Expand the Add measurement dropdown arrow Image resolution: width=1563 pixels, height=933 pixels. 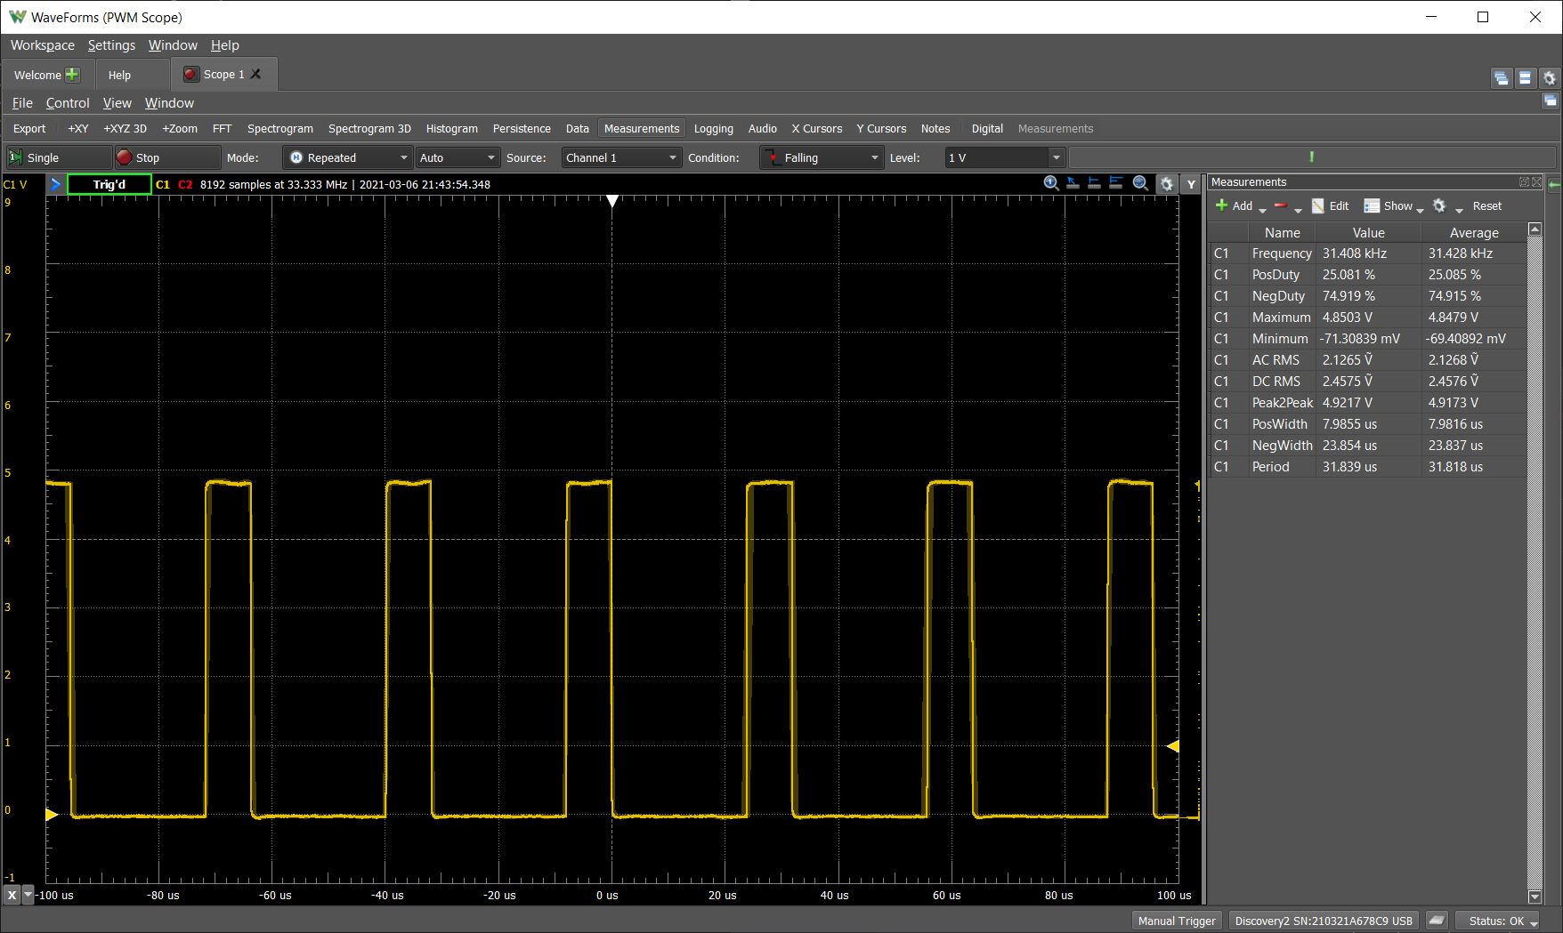[x=1262, y=209]
